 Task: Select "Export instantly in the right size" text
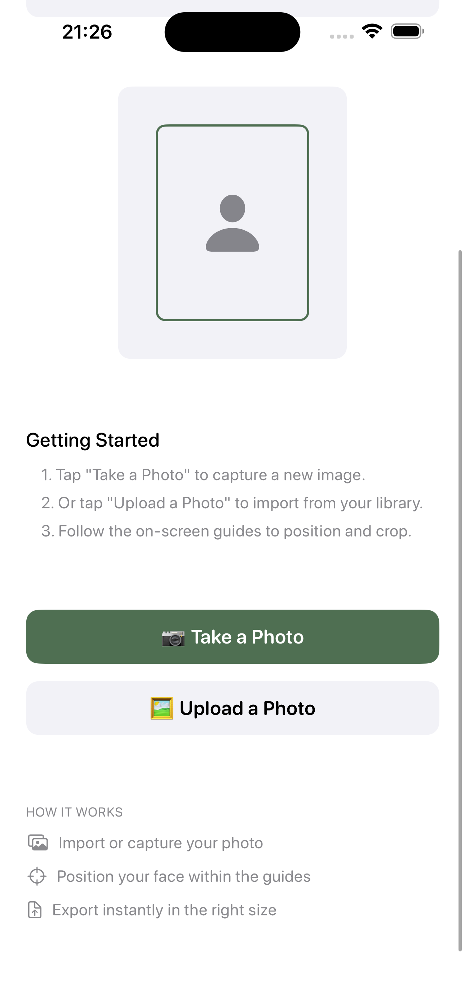tap(164, 910)
